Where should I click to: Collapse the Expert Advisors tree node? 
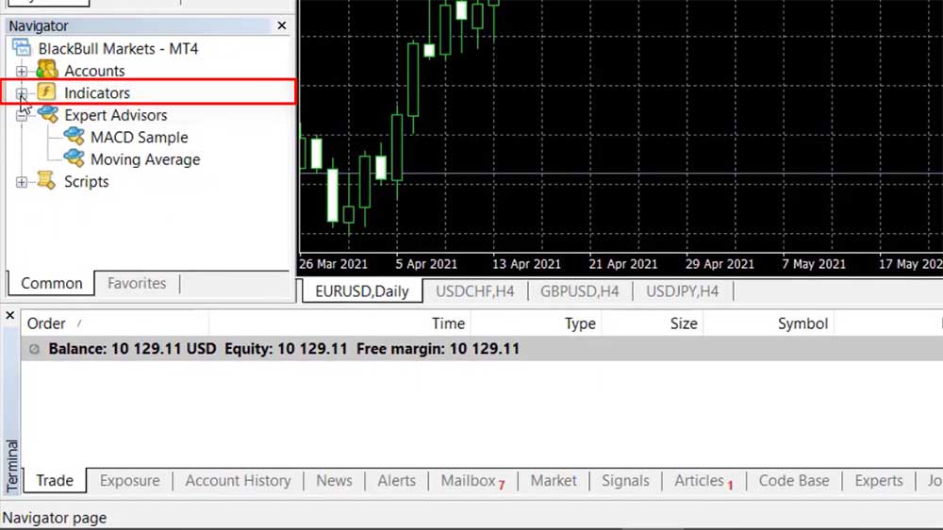[x=22, y=115]
